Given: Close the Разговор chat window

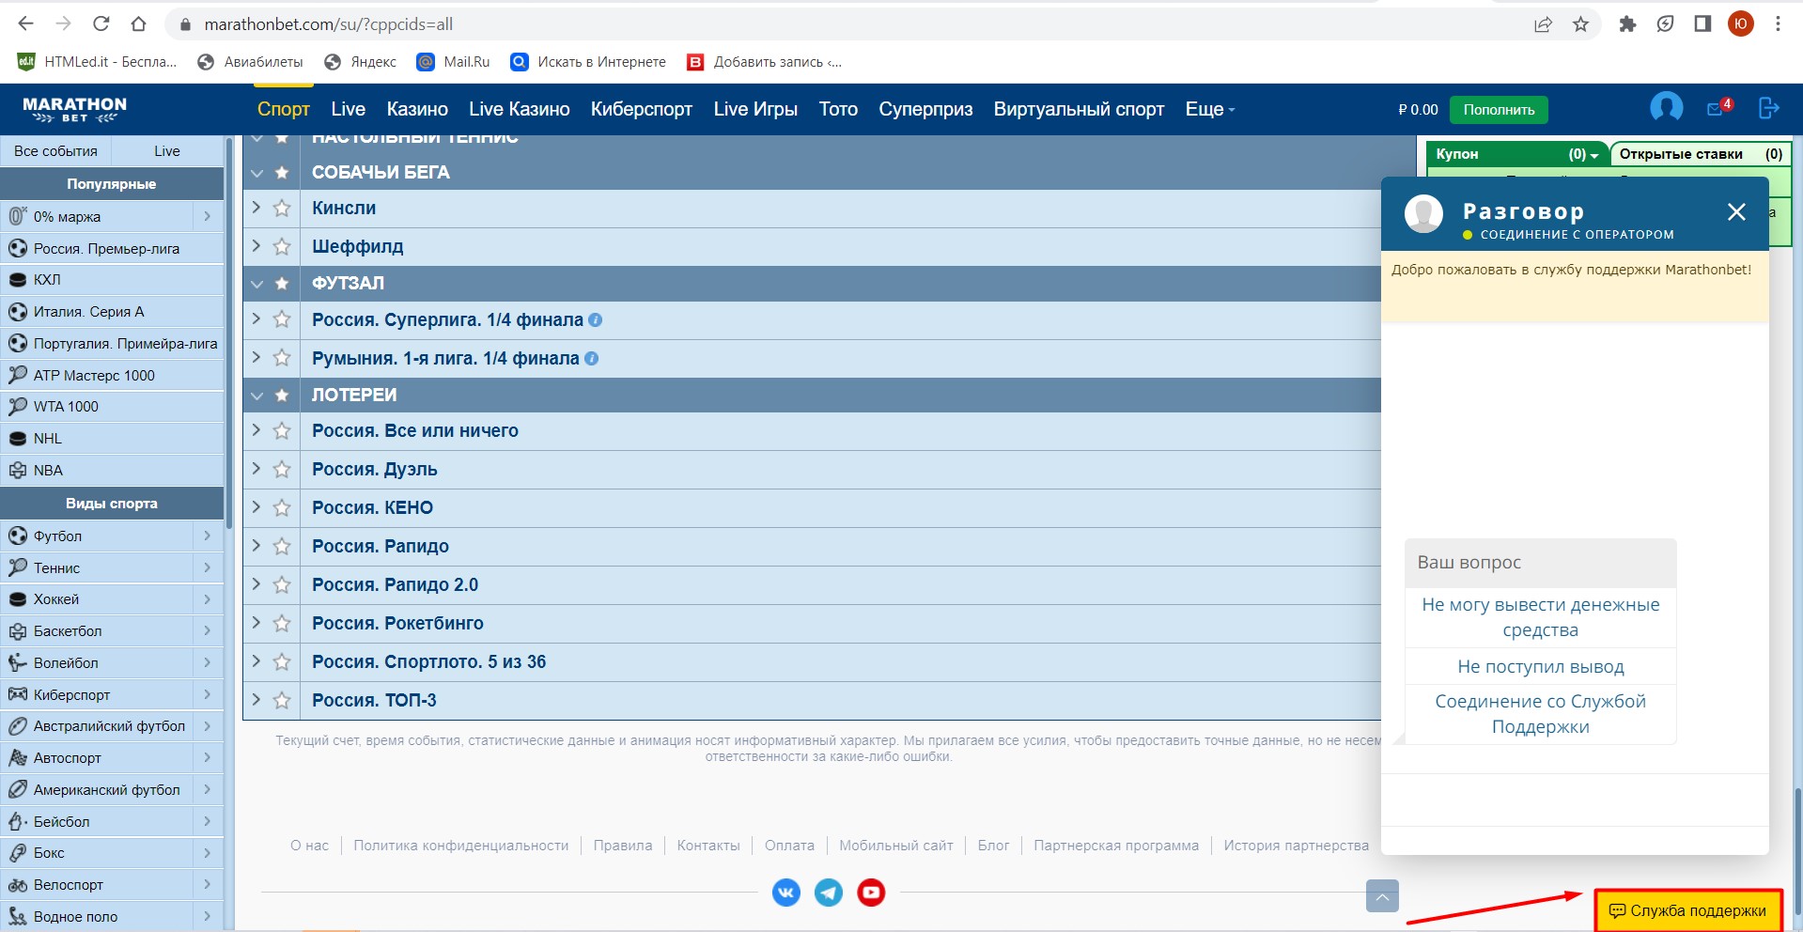Looking at the screenshot, I should [1735, 212].
